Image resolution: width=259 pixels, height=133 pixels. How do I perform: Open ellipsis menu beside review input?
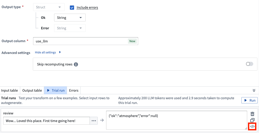[94, 121]
